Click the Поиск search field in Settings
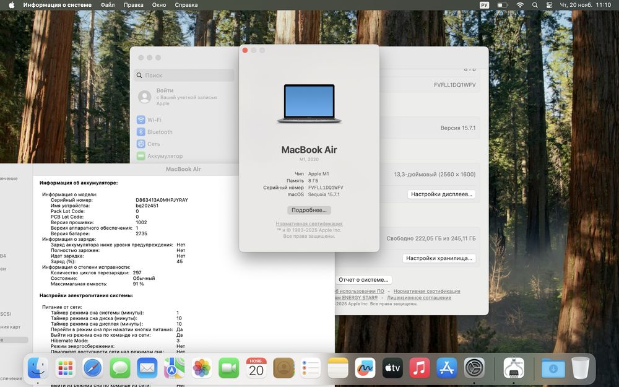Image resolution: width=619 pixels, height=387 pixels. tap(184, 75)
